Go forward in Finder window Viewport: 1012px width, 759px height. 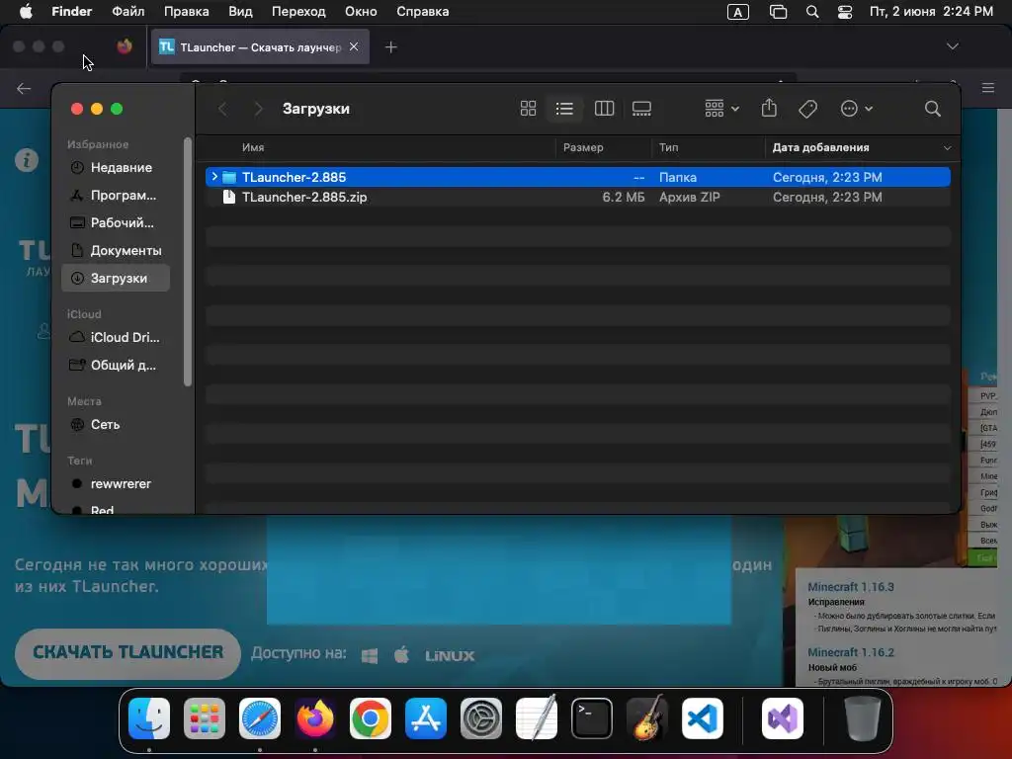coord(258,109)
